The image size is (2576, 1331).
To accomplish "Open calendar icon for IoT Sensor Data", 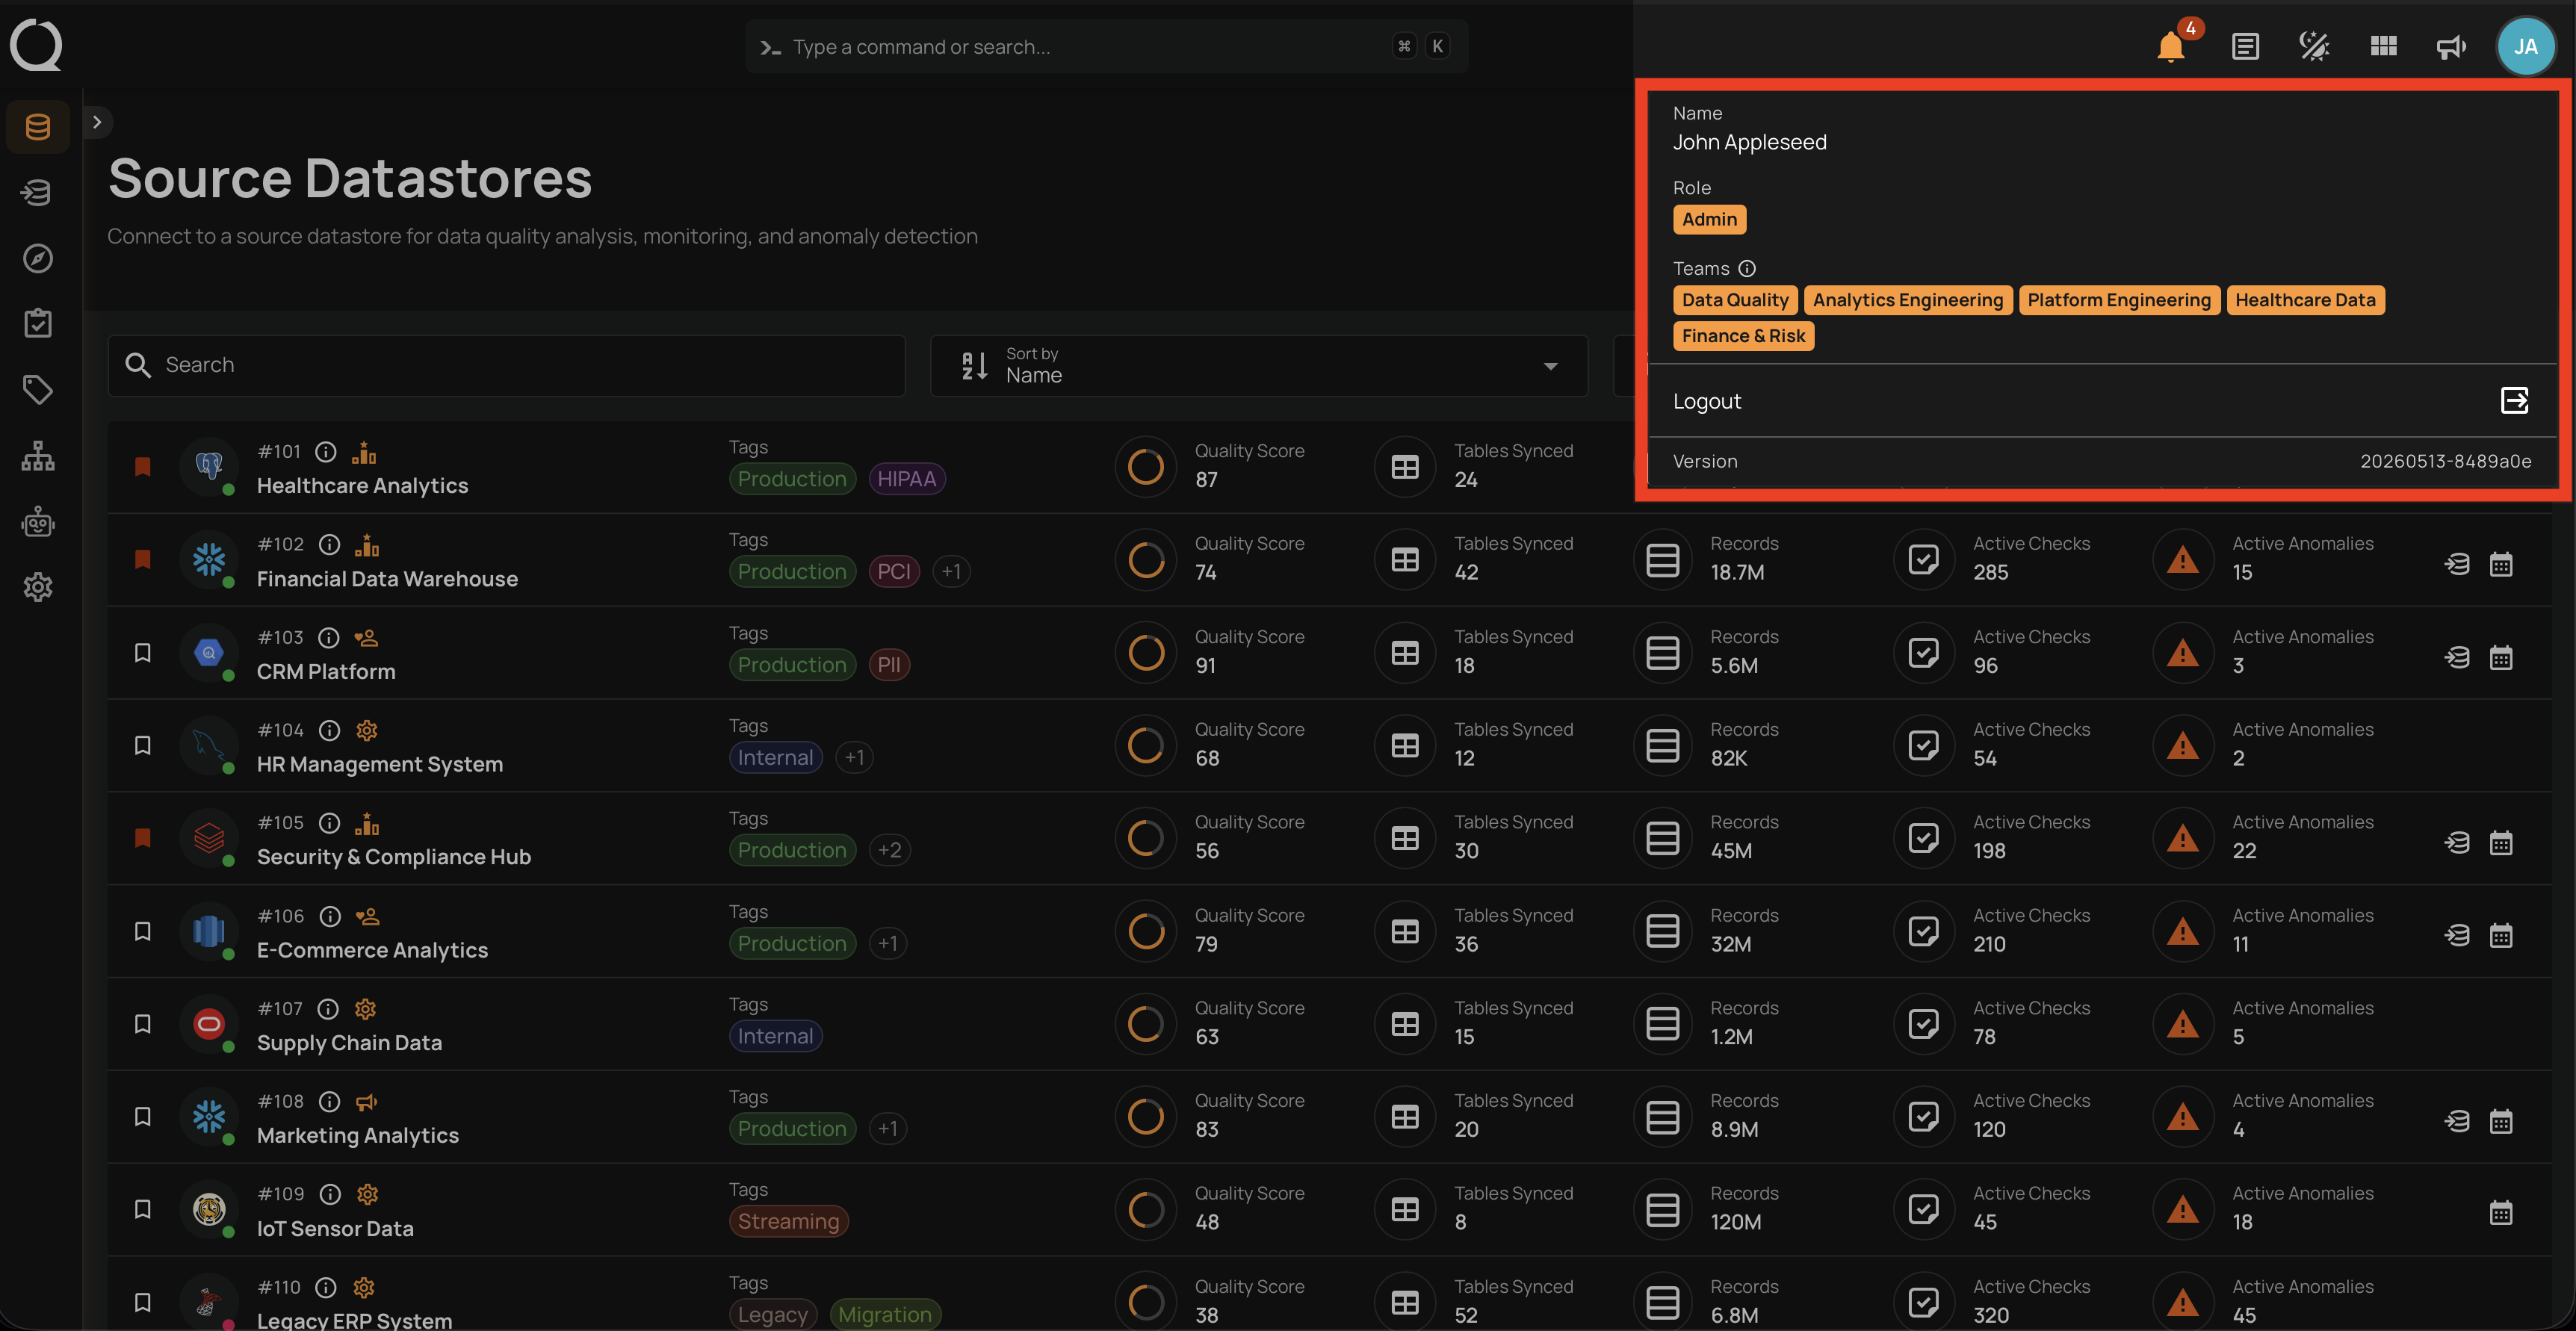I will 2500,1214.
